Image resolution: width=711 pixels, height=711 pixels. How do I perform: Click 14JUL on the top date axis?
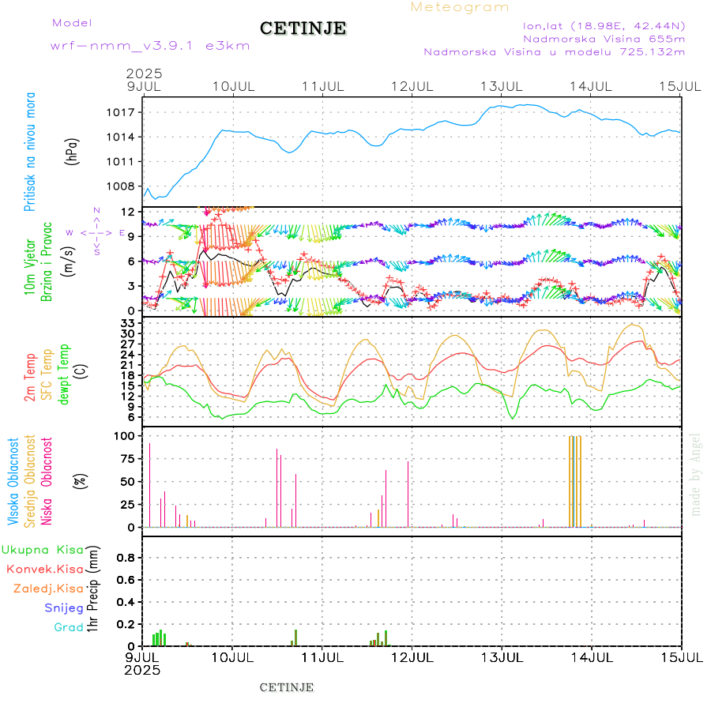pyautogui.click(x=591, y=85)
